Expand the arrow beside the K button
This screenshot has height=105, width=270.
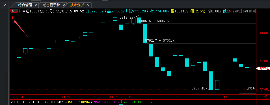(x=16, y=11)
